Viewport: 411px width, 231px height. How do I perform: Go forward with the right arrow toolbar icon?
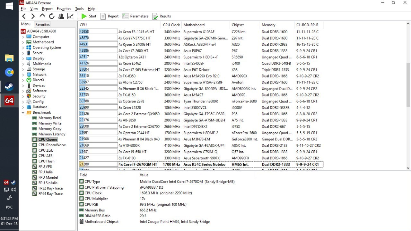click(33, 16)
